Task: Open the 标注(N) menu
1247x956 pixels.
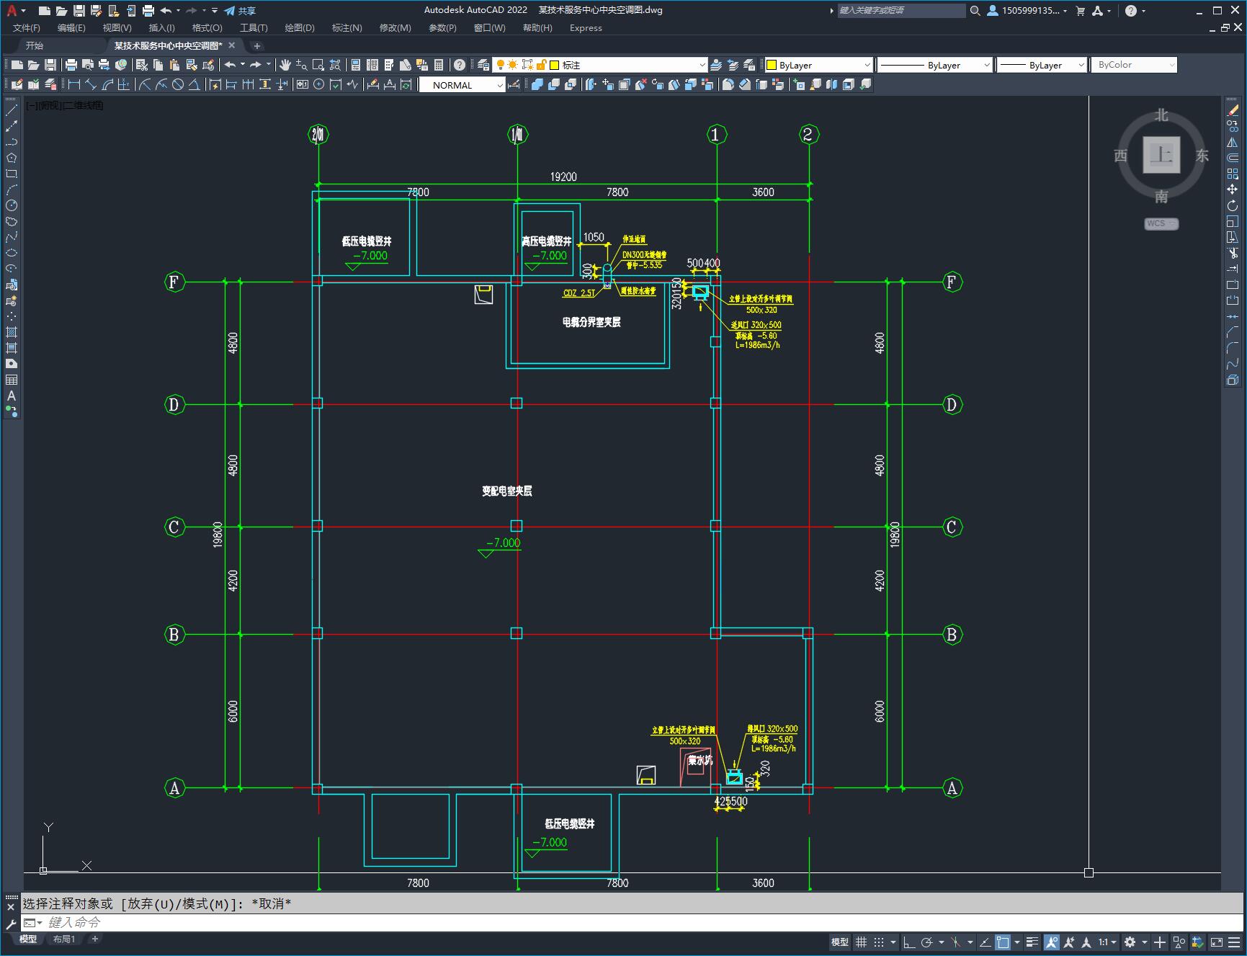Action: (x=347, y=28)
